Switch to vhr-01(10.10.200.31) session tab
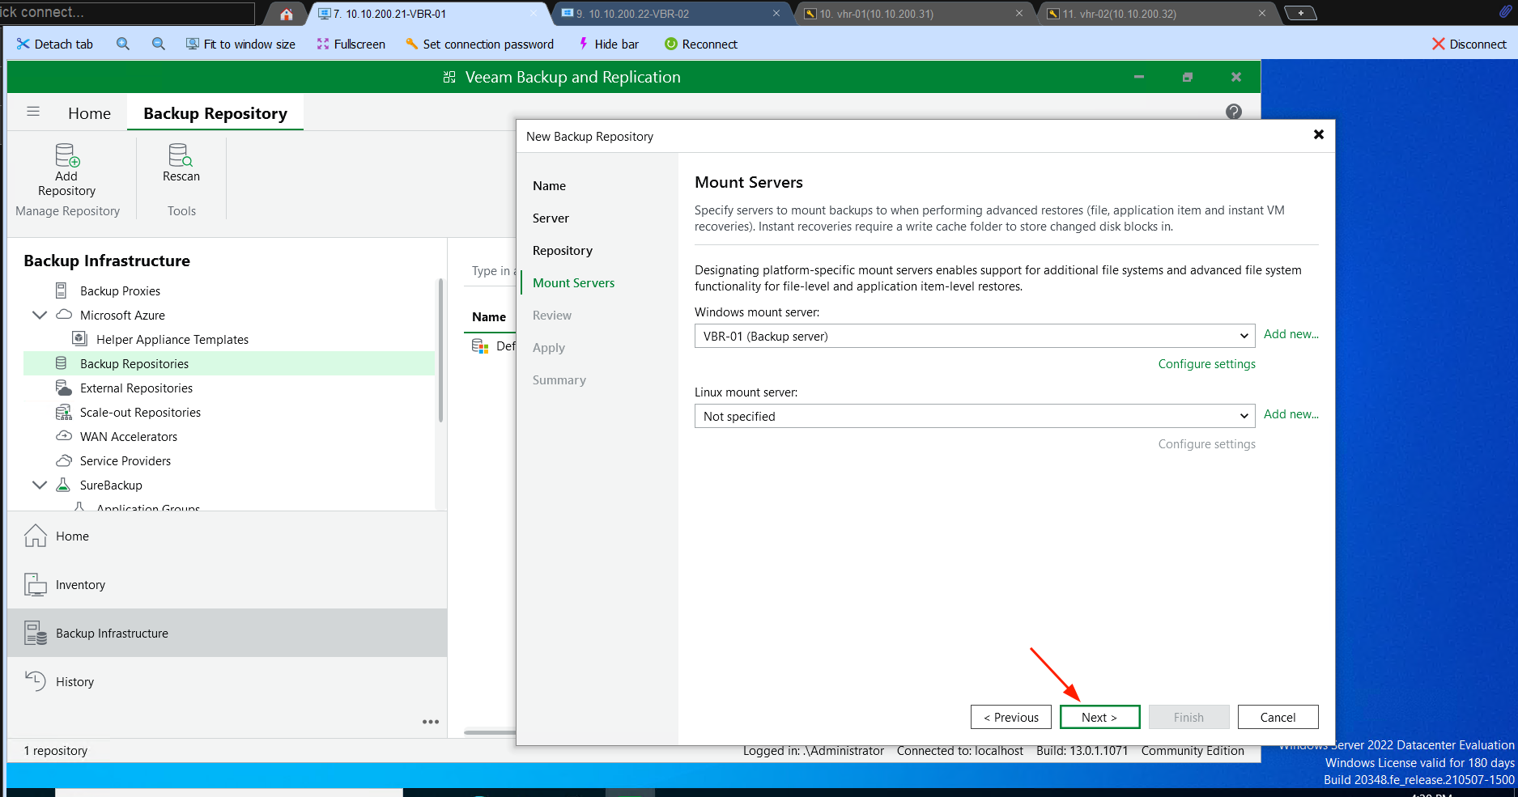 916,14
